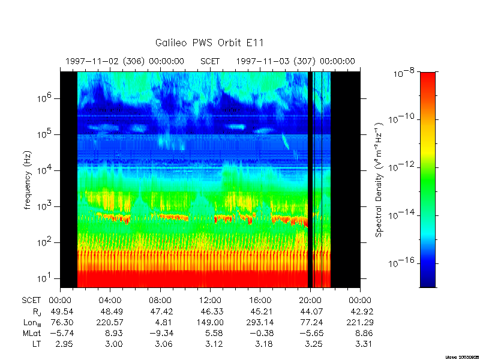Click the LT value 3.06

tap(164, 344)
